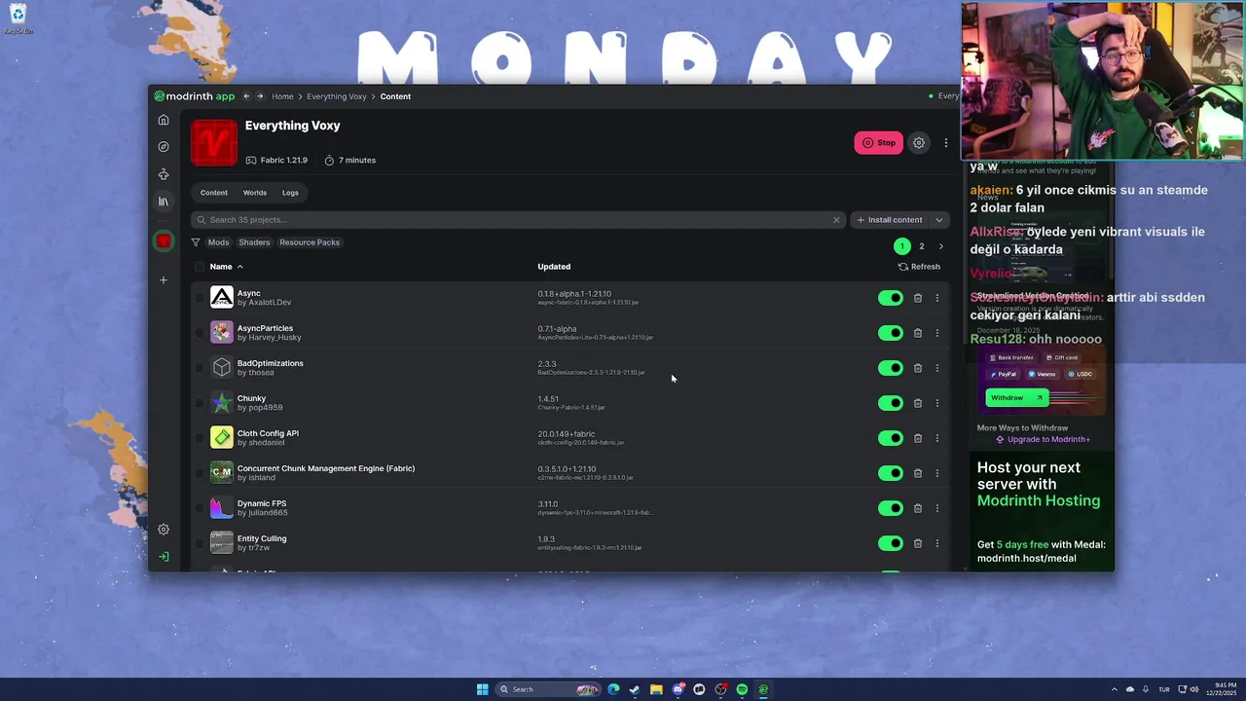This screenshot has height=701, width=1246.
Task: Turn off the Entity Culling toggle
Action: [891, 543]
